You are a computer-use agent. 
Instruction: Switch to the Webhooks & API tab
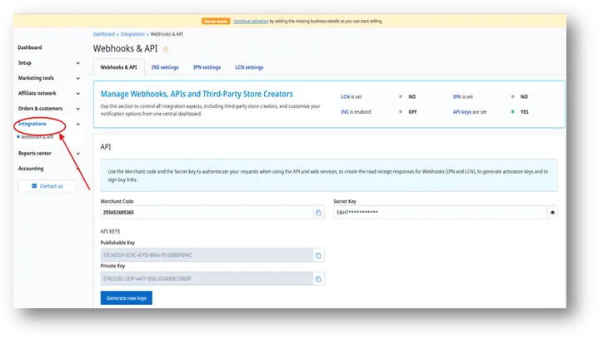(x=118, y=67)
